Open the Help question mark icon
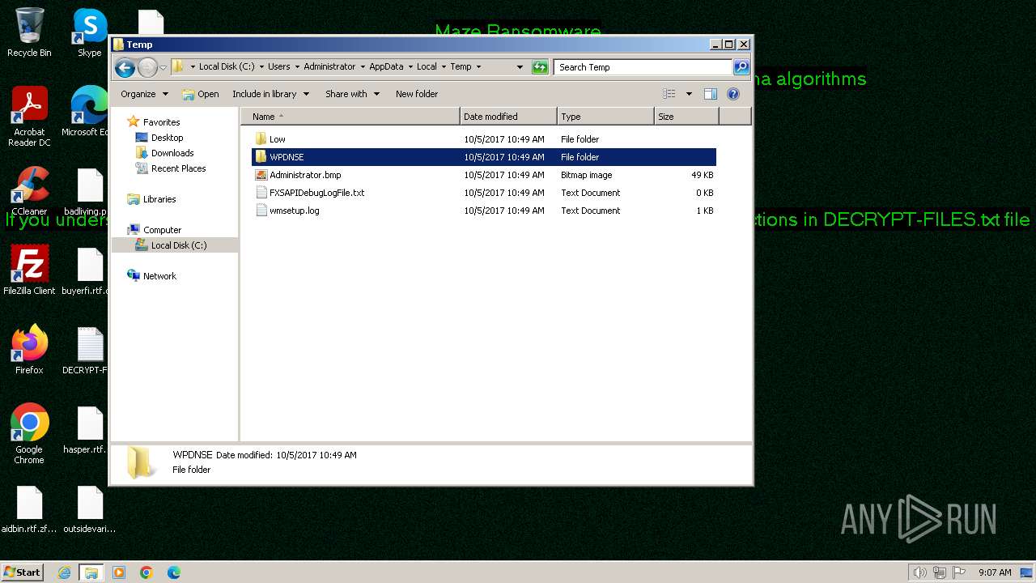 pos(733,94)
